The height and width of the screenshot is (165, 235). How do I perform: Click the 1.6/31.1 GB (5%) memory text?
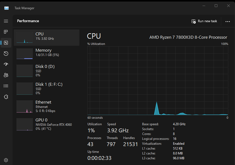[x=47, y=55]
